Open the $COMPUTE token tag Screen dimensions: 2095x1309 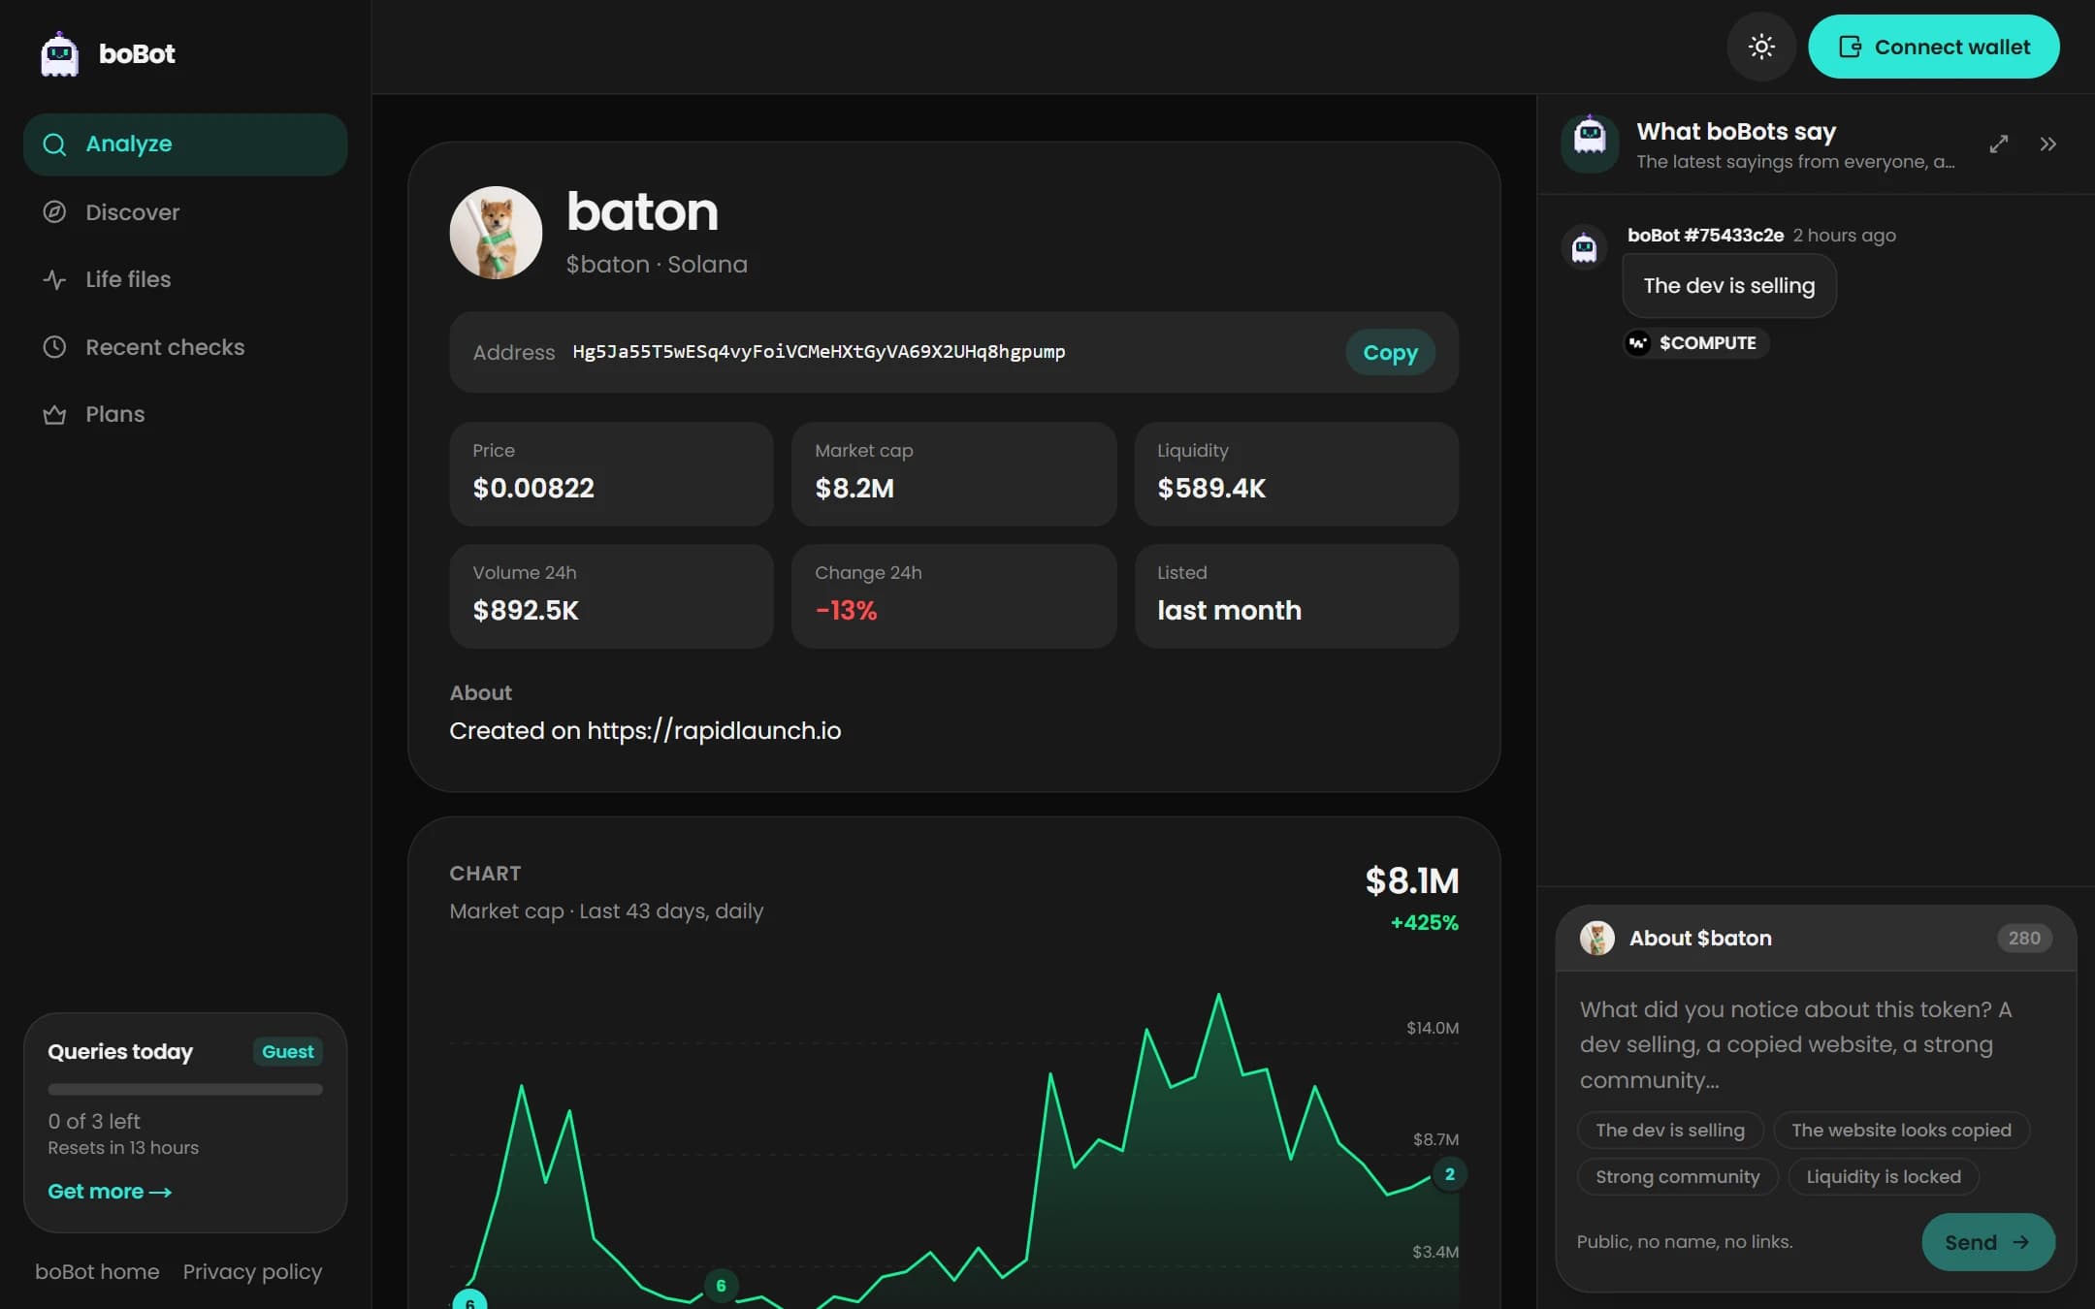point(1696,342)
